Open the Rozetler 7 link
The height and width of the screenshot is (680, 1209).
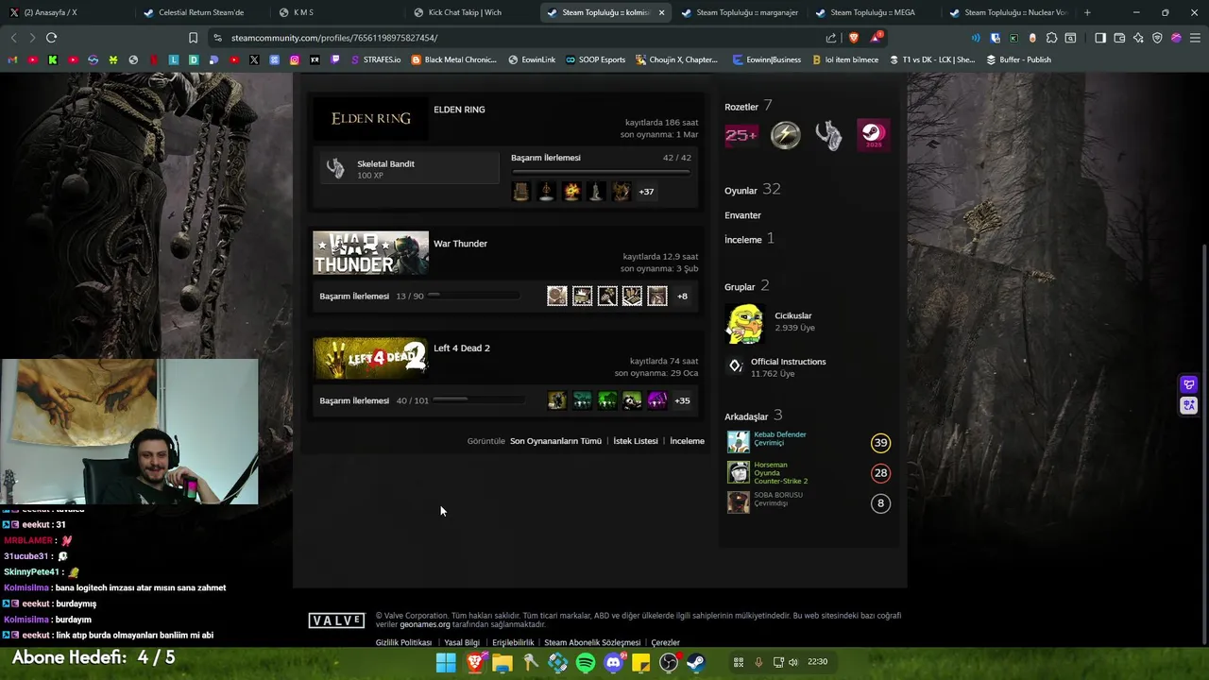click(x=748, y=106)
